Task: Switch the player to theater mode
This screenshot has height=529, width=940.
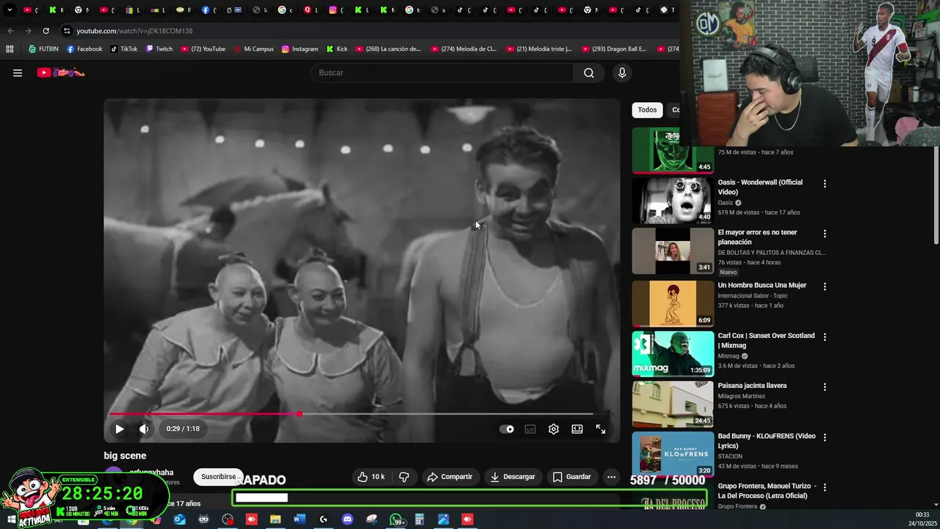Action: pos(577,429)
